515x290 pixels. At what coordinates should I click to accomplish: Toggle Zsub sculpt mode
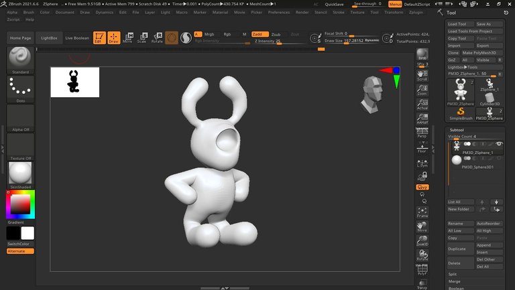276,34
